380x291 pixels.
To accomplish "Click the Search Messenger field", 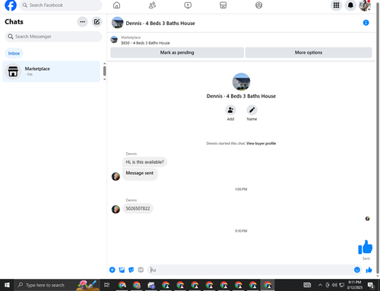I will [53, 36].
